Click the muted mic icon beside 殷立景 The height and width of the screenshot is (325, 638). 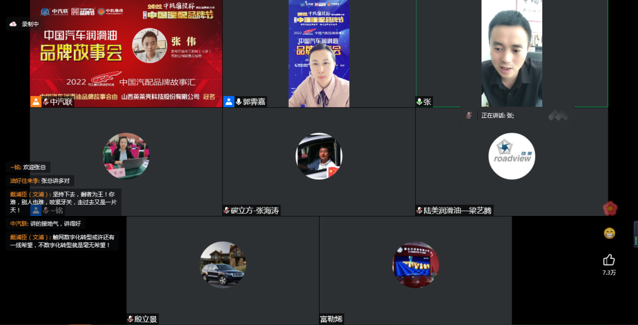130,319
